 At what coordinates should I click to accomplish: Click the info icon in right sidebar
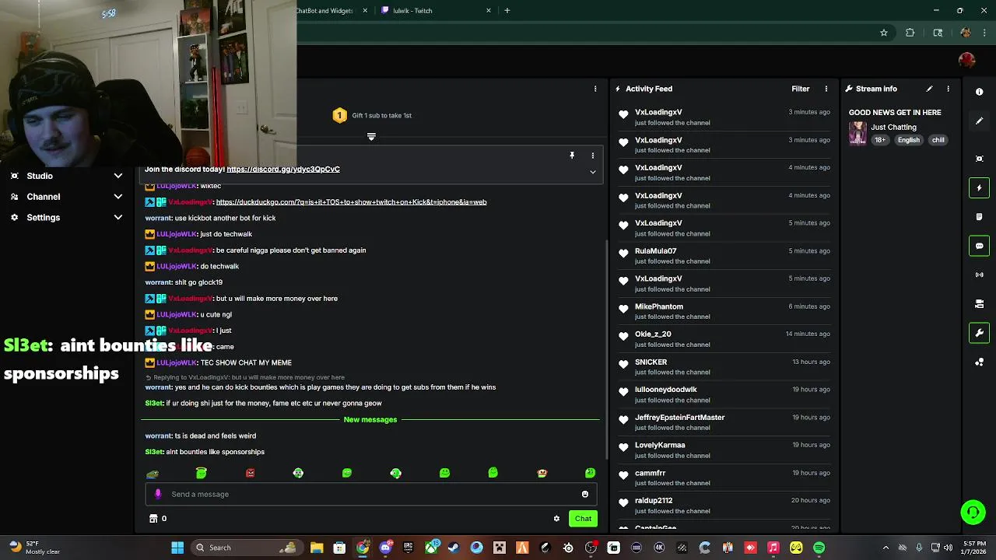tap(979, 92)
